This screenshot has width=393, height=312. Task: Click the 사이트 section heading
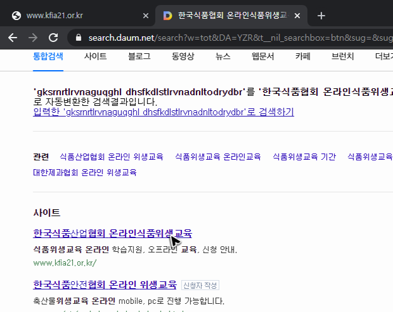(x=46, y=212)
